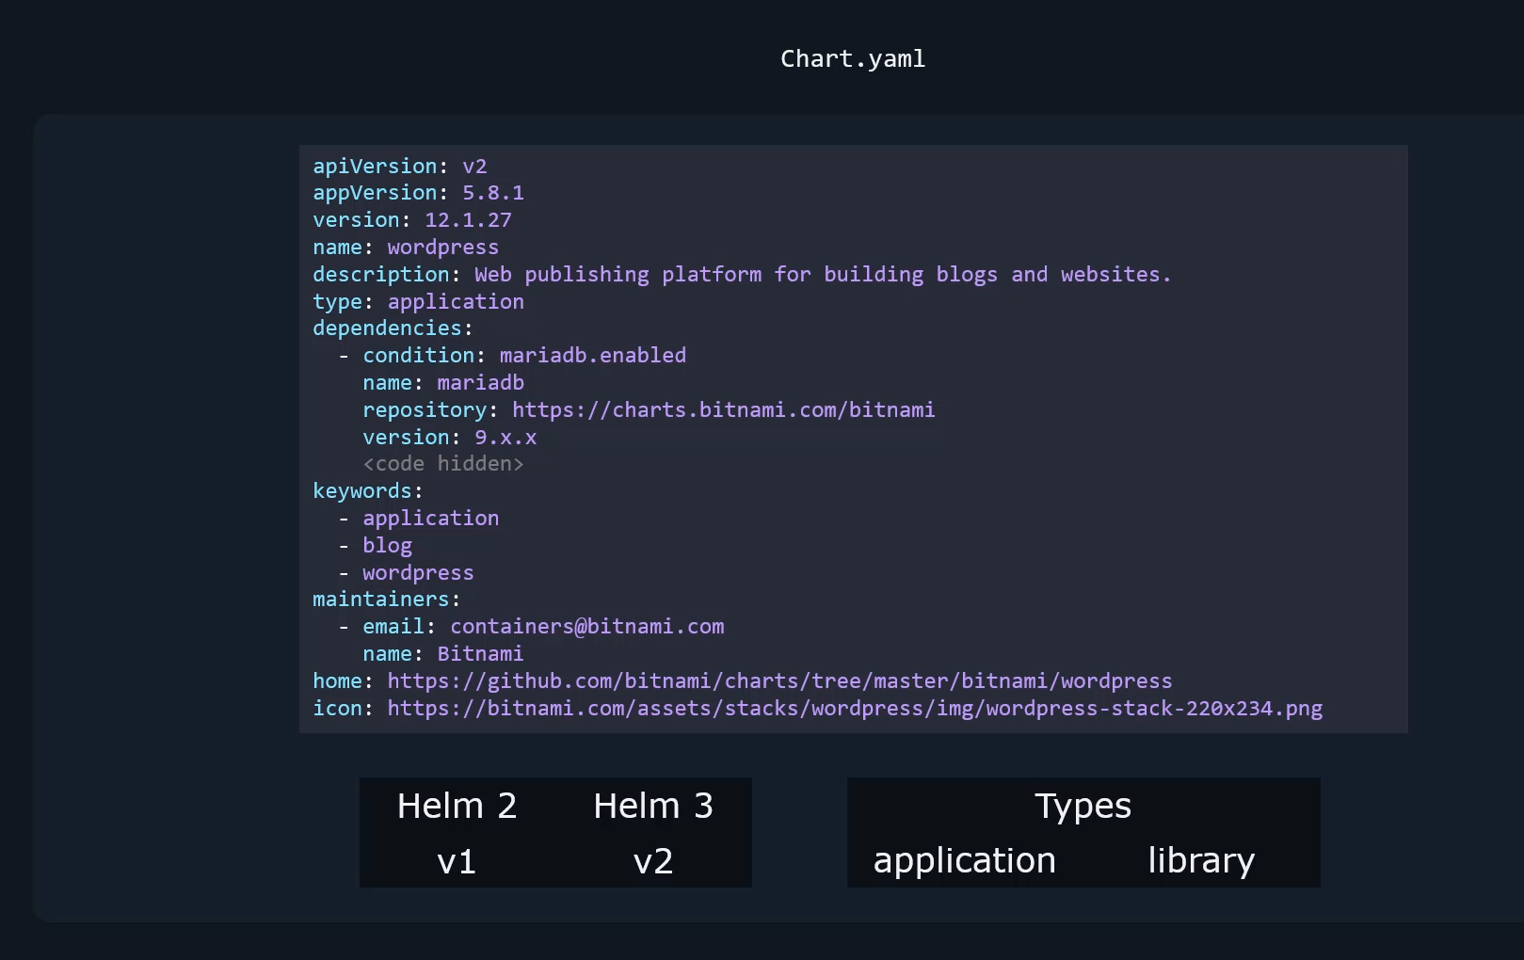Click the 'name: Bitnami' maintainer line
Viewport: 1524px width, 960px height.
click(443, 654)
